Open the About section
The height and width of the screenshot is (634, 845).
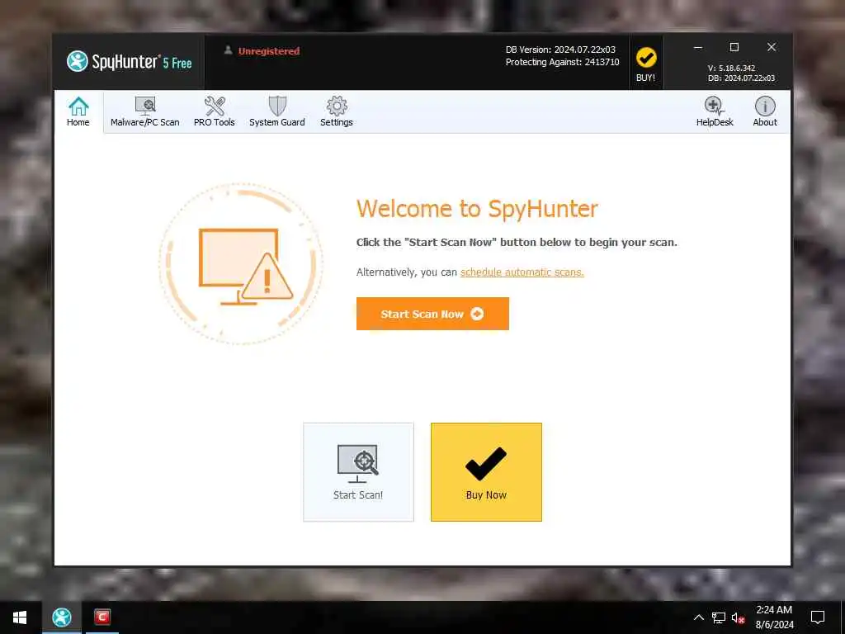(x=765, y=111)
